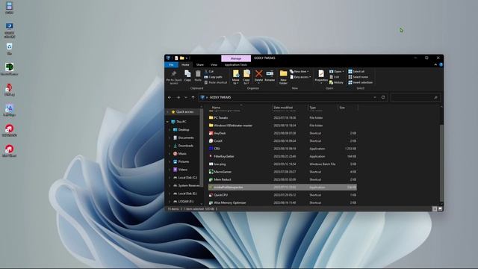
Task: Switch to the Home tab
Action: (185, 65)
